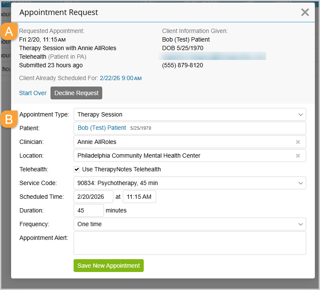Open the Frequency dropdown
This screenshot has width=320, height=290.
point(190,224)
